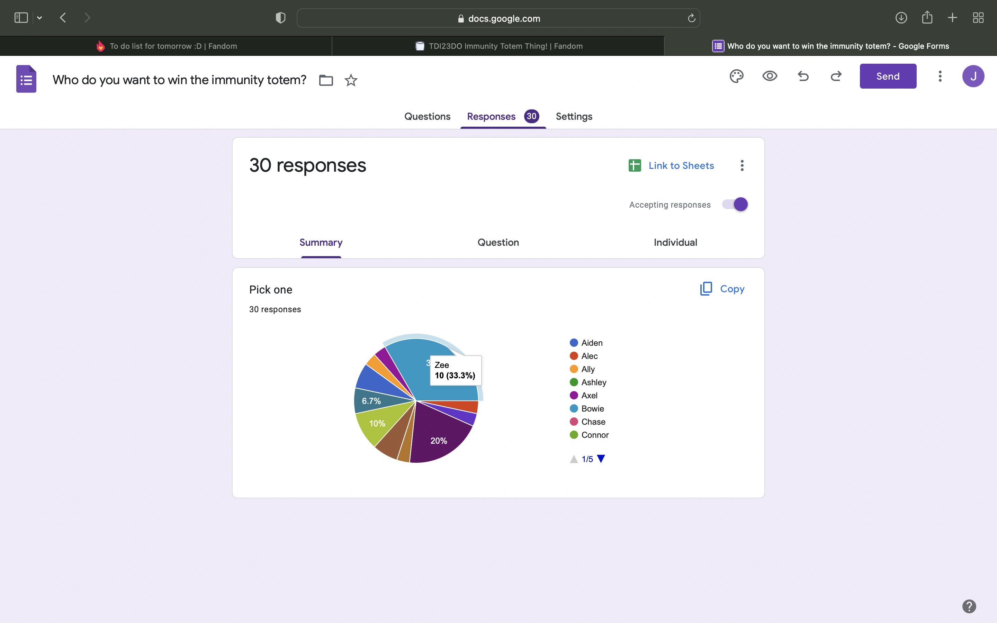Open the customize theme palette icon

[736, 76]
